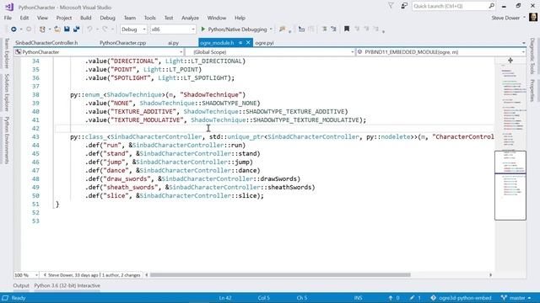Click the left arrow of horizontal scrollbar
This screenshot has width=540, height=303.
click(146, 275)
